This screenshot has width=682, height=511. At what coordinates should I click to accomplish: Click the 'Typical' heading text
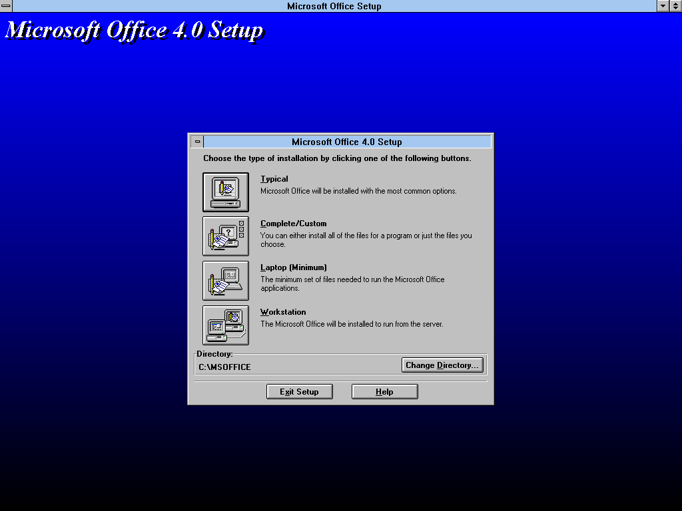(274, 178)
